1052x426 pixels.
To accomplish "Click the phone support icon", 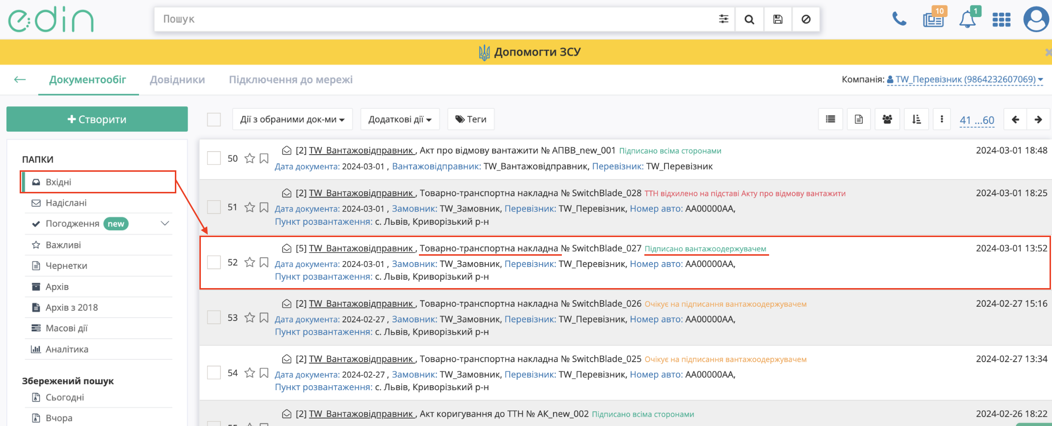I will [x=899, y=20].
